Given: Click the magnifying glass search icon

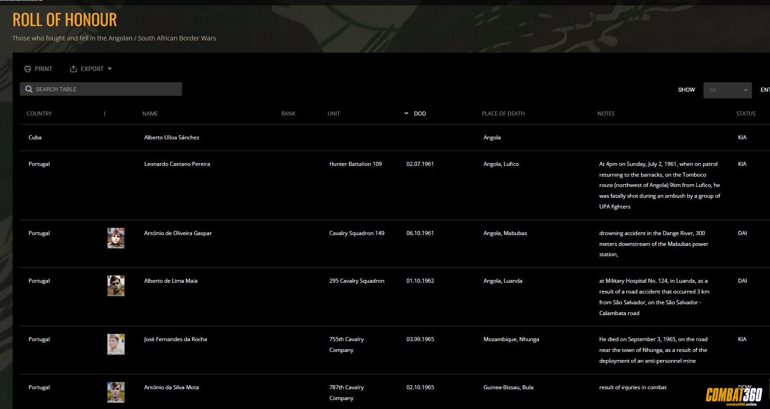Looking at the screenshot, I should pyautogui.click(x=29, y=89).
